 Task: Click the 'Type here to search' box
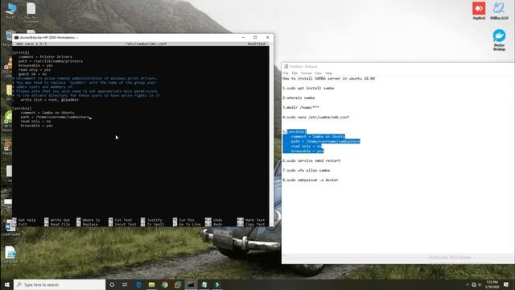(60, 284)
